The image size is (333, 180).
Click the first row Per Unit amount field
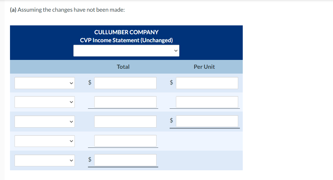(207, 83)
